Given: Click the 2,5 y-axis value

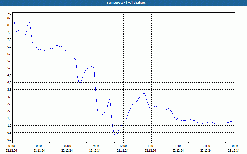Looking at the screenshot, I should 10,104.
